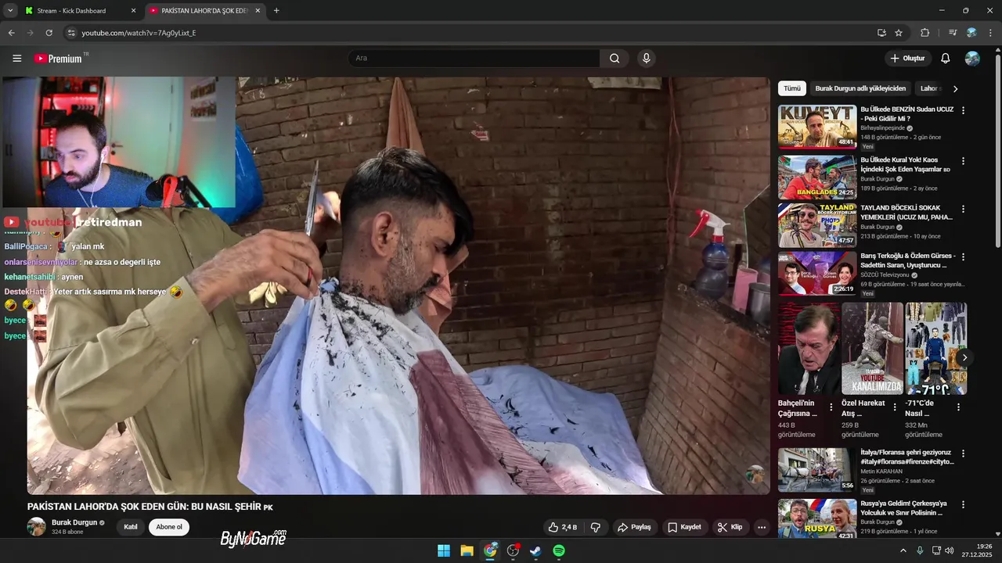Open Barış Terkoğlu & Özlem Gürses title
The image size is (1002, 563).
[908, 260]
